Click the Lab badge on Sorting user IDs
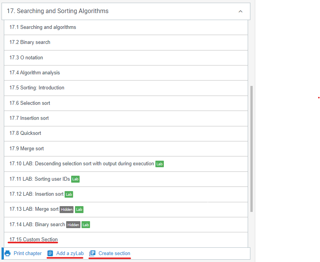 coord(75,179)
